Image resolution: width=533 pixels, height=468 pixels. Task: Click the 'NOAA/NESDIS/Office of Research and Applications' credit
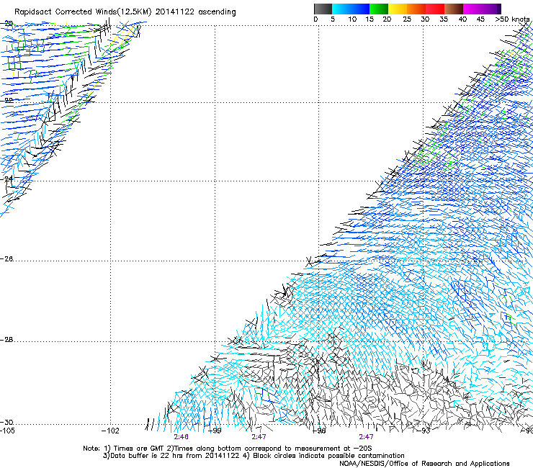click(x=424, y=464)
